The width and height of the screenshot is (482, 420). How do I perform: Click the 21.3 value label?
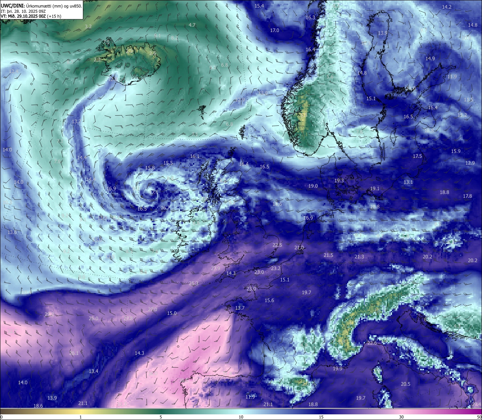point(359,257)
